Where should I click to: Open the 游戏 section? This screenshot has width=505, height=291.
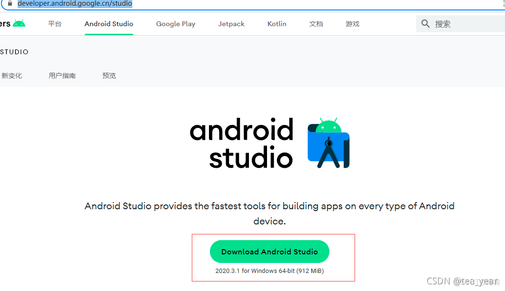pyautogui.click(x=352, y=24)
